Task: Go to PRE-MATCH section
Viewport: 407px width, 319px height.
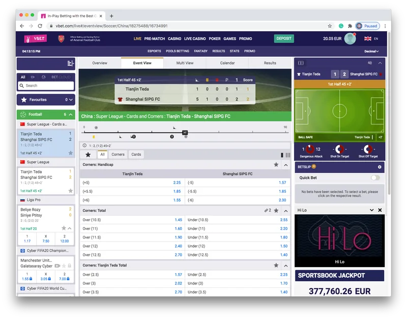Action: pyautogui.click(x=155, y=39)
